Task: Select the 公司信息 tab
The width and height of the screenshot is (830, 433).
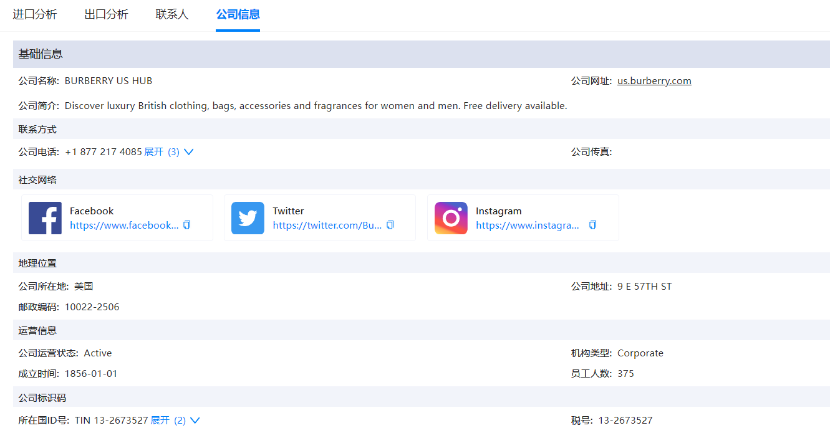Action: [238, 14]
